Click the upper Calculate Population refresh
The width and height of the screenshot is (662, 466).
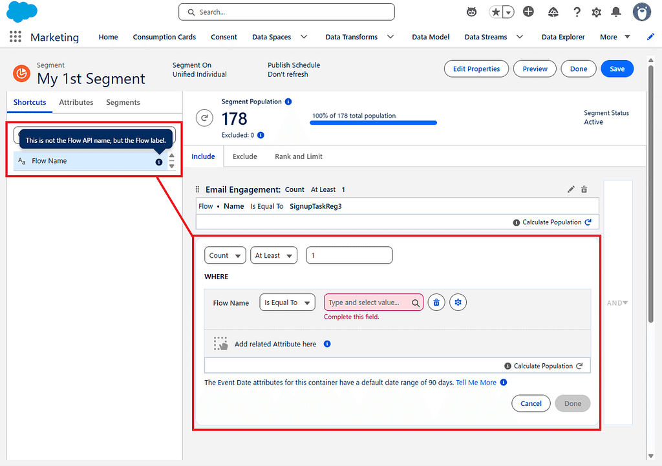(x=588, y=222)
